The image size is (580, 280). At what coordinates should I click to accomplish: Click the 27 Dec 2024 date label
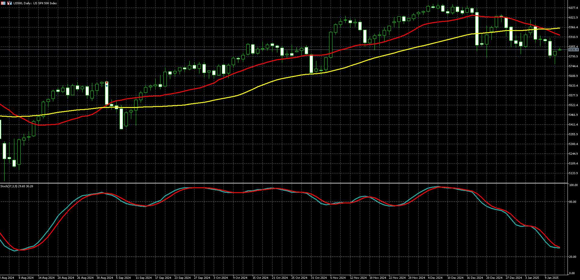coord(514,278)
